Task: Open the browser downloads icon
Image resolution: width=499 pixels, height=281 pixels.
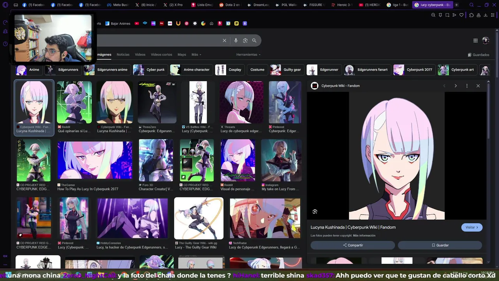Action: pyautogui.click(x=486, y=15)
